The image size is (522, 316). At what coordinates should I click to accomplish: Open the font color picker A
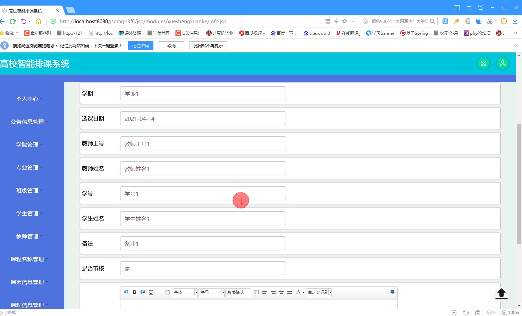300,292
